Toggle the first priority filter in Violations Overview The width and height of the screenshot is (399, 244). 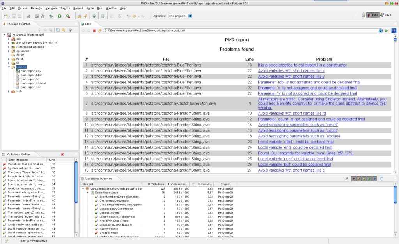click(x=353, y=179)
